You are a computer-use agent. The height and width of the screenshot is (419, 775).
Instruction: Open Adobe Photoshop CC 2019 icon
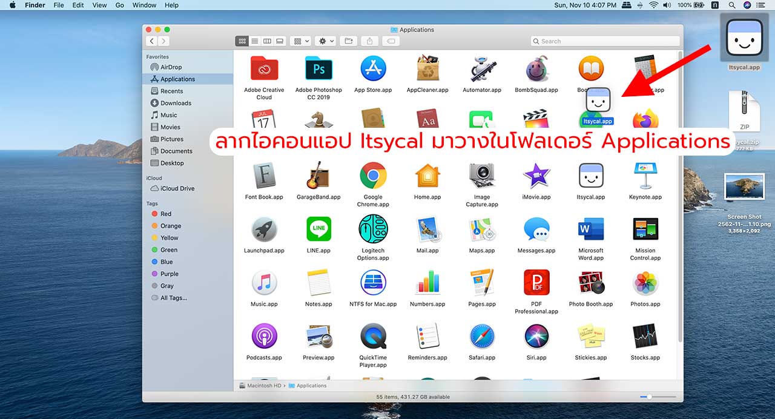[x=318, y=69]
